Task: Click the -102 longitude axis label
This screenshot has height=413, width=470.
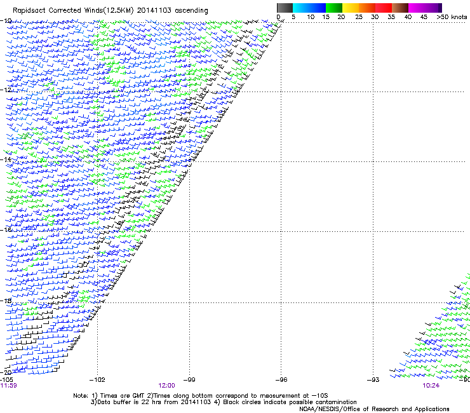Action: (x=97, y=380)
